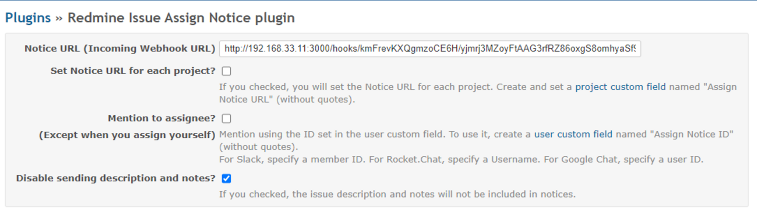Click the Mention to assignee? label text
The image size is (757, 212).
(x=162, y=118)
